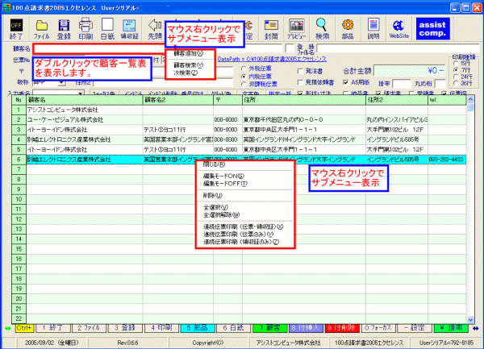Screen dimensions: 484x349
Task: Select the 外税伝票 radio button
Action: (x=244, y=69)
